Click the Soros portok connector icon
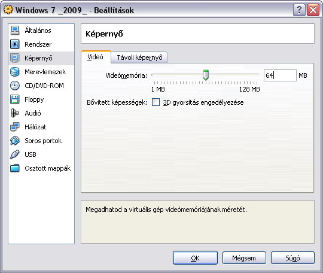The image size is (323, 273). [15, 141]
